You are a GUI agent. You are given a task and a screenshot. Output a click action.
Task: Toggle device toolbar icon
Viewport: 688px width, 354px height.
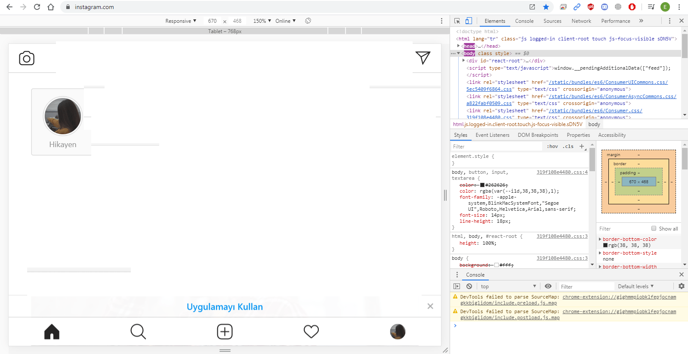coord(469,21)
